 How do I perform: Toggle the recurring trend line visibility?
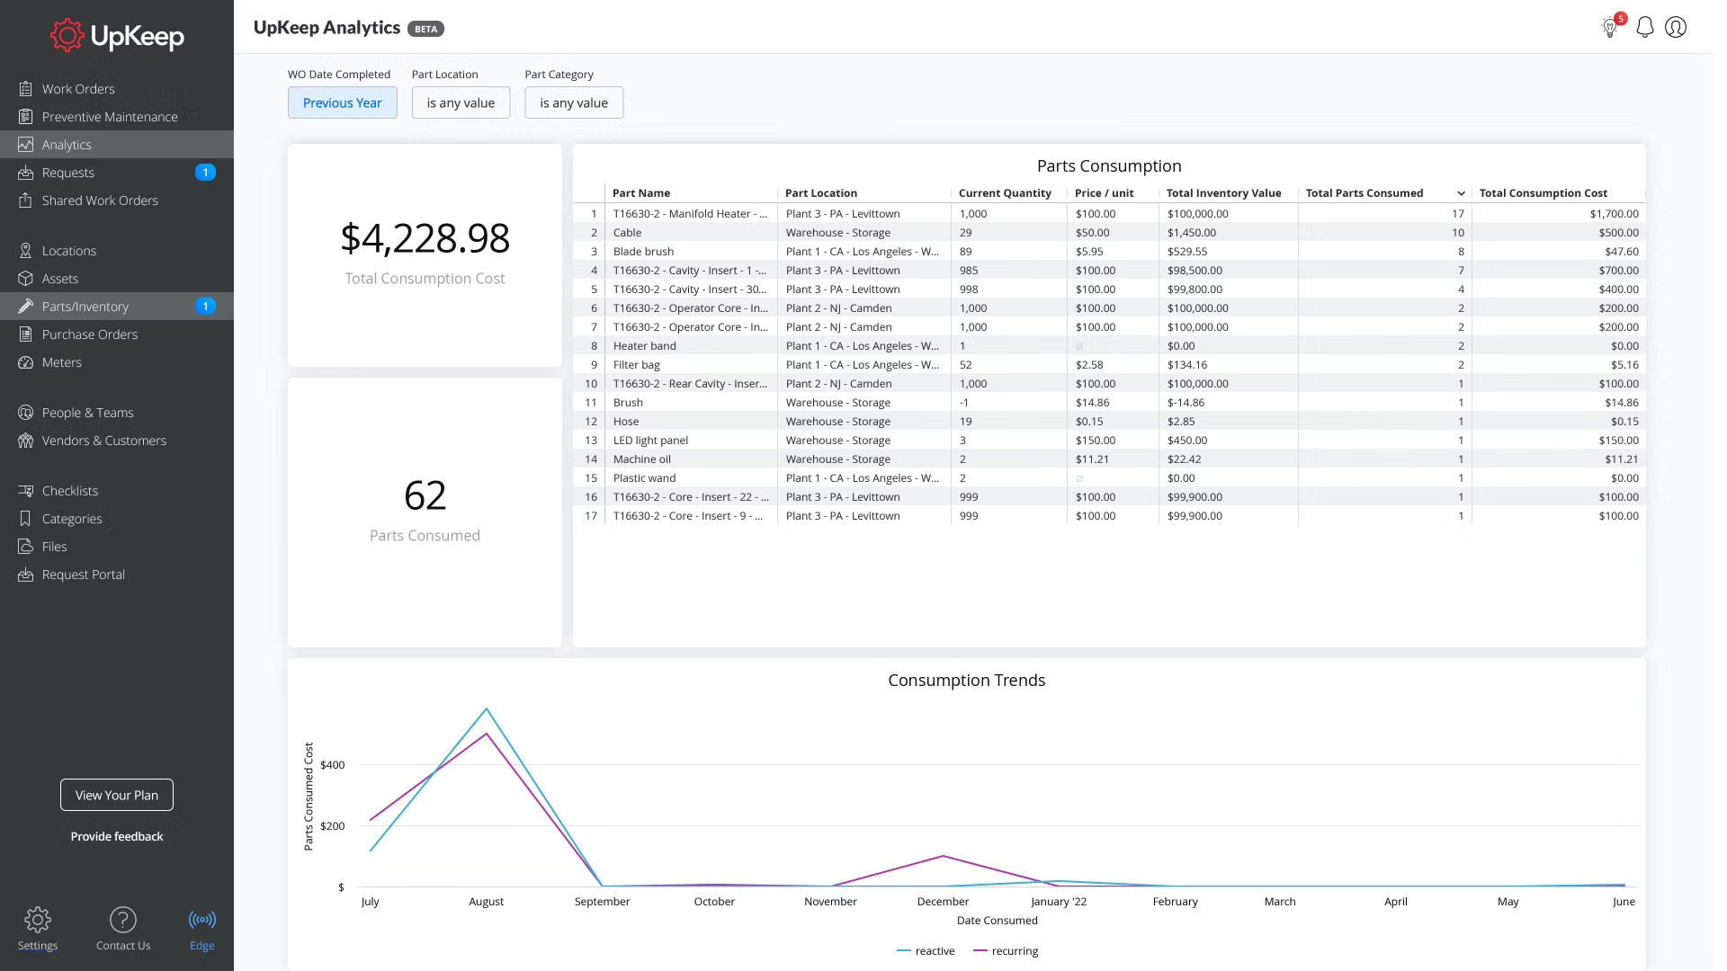[1013, 951]
